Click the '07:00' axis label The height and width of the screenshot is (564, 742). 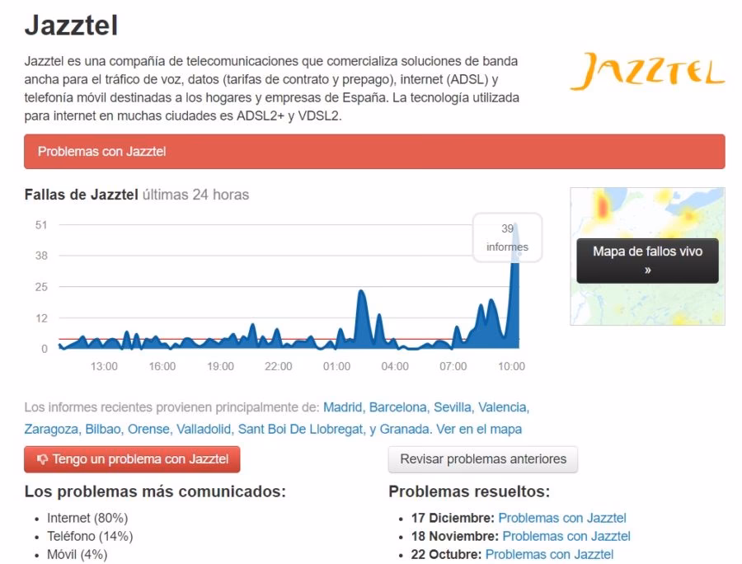pyautogui.click(x=453, y=366)
